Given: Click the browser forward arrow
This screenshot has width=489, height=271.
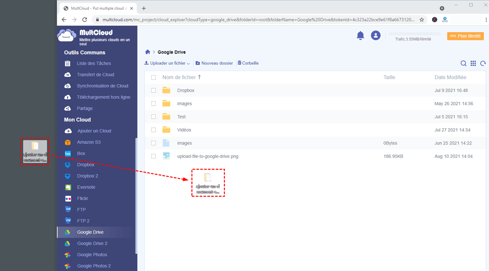Looking at the screenshot, I should [x=74, y=20].
